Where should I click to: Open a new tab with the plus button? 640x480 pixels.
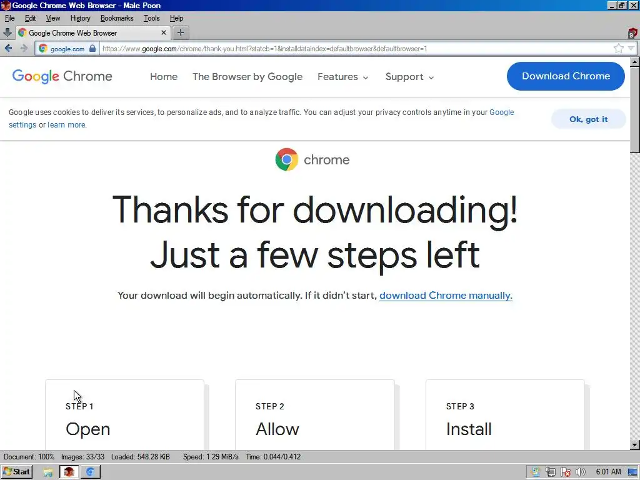(x=181, y=32)
